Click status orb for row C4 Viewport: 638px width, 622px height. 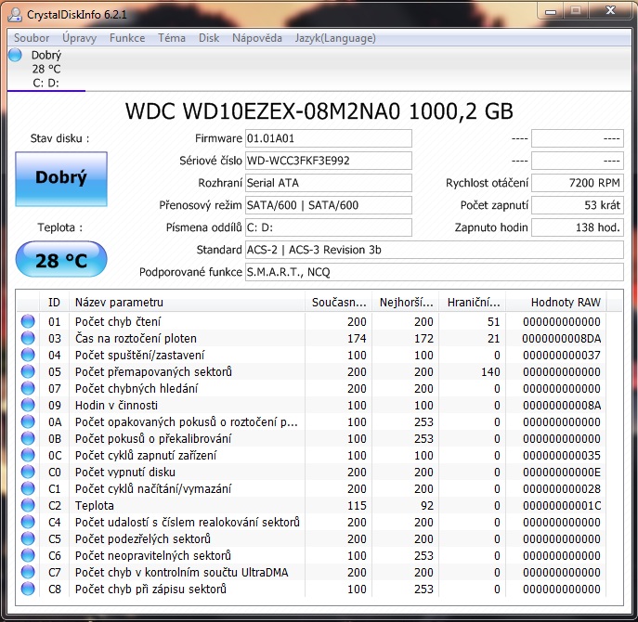click(28, 522)
